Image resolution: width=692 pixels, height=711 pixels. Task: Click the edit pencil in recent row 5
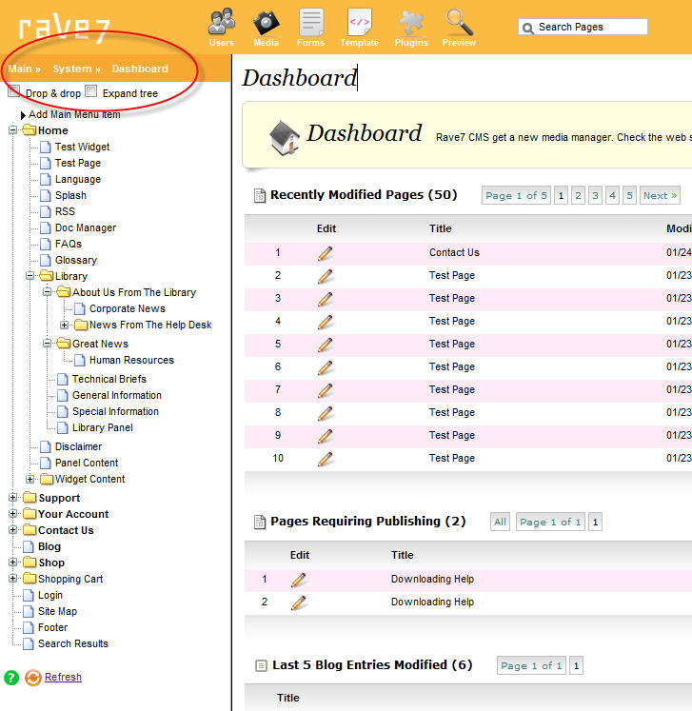(326, 345)
